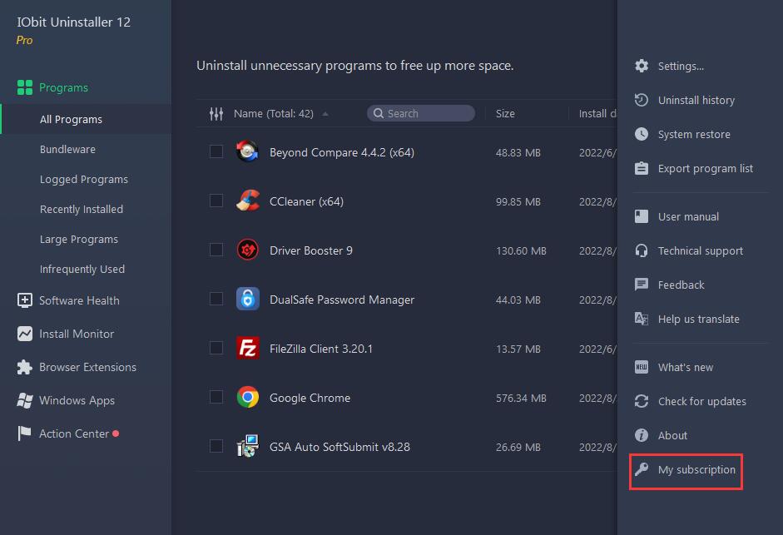Open Settings... from the menu
Screen dimensions: 783x535
681,67
